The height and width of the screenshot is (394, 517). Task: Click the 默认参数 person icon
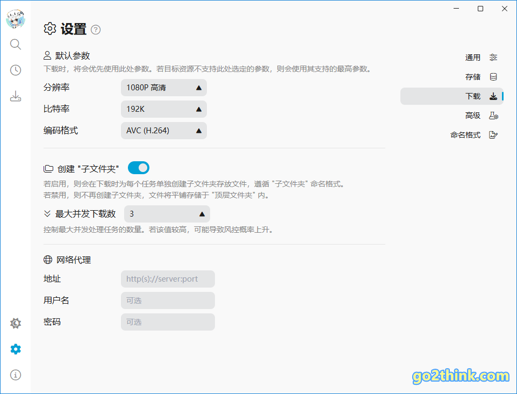coord(47,55)
